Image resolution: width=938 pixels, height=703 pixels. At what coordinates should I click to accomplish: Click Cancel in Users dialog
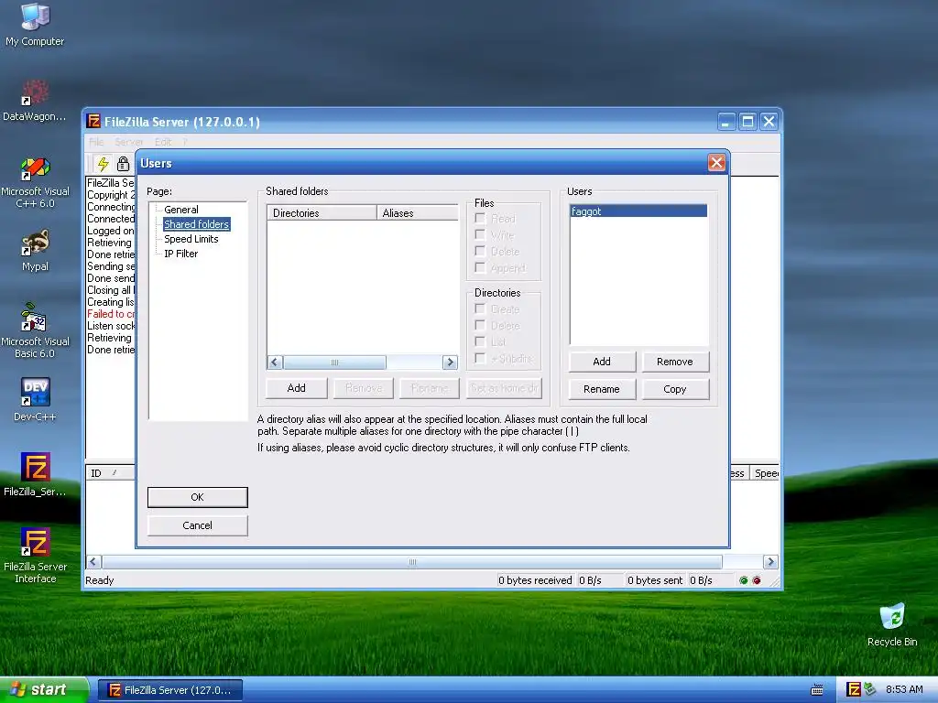pos(198,525)
